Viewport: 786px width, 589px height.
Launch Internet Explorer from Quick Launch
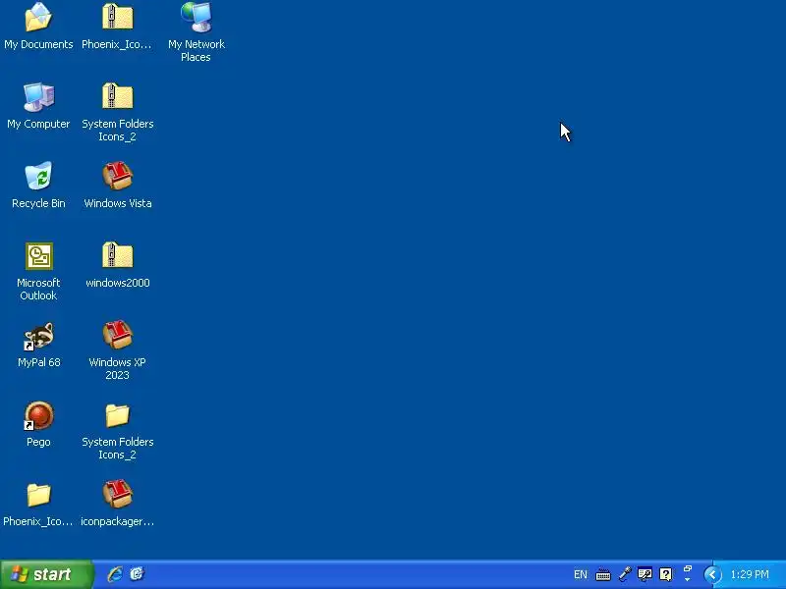[x=115, y=574]
